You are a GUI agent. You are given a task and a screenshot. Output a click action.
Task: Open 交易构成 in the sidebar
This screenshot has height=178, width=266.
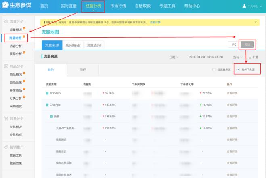click(16, 135)
